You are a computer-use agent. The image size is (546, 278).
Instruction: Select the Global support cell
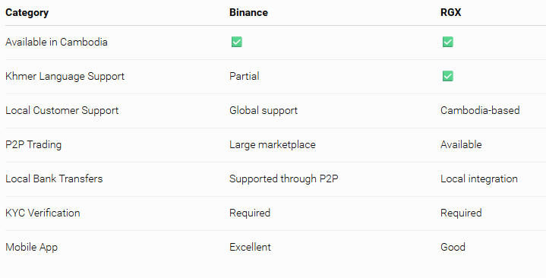(264, 110)
